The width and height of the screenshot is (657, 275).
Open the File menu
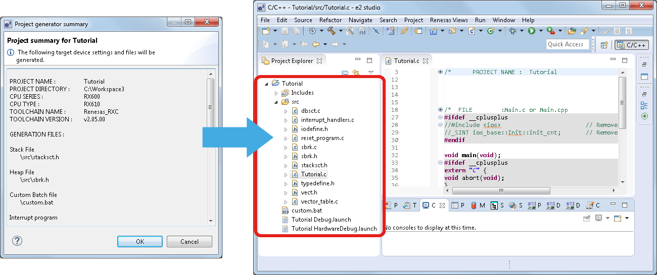(265, 20)
